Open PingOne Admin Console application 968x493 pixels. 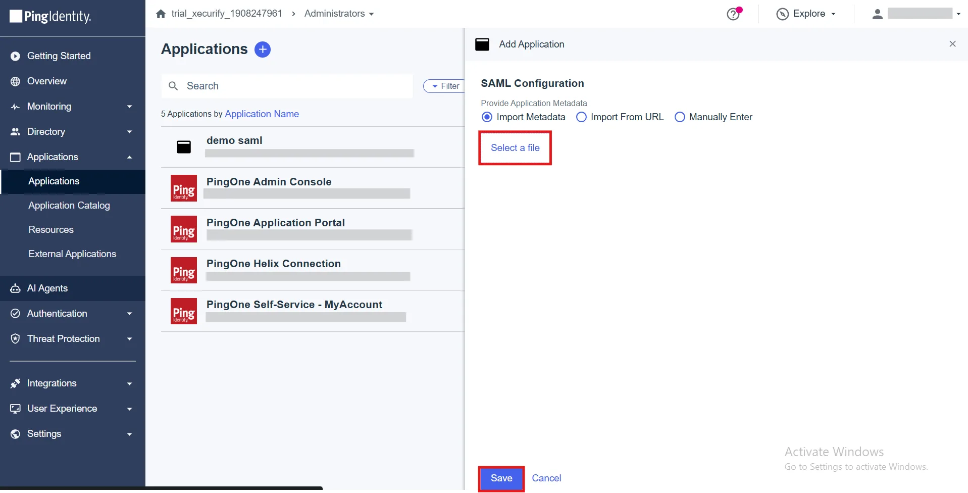tap(313, 188)
